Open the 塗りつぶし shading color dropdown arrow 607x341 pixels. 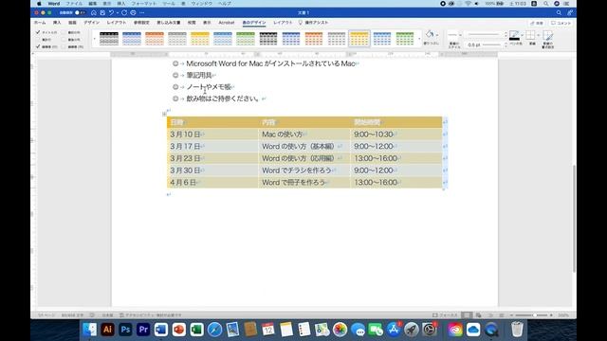click(437, 35)
